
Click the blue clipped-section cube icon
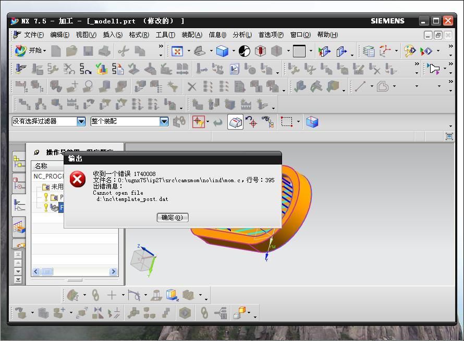312,122
